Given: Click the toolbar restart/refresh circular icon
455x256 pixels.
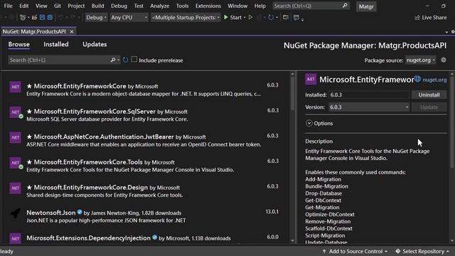Looking at the screenshot, I should tap(271, 17).
